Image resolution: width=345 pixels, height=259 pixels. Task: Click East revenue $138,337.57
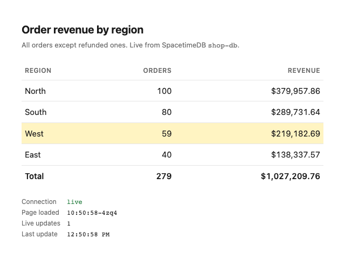(295, 155)
